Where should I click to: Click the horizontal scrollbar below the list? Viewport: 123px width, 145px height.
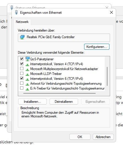coord(60,93)
